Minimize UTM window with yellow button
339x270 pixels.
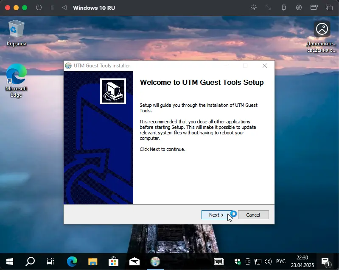(16, 8)
